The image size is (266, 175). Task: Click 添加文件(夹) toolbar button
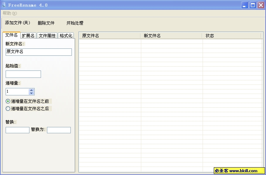(18, 23)
